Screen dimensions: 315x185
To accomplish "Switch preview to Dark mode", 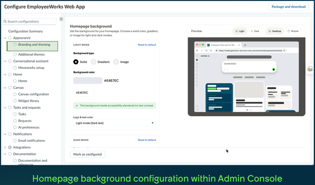I will (255, 31).
